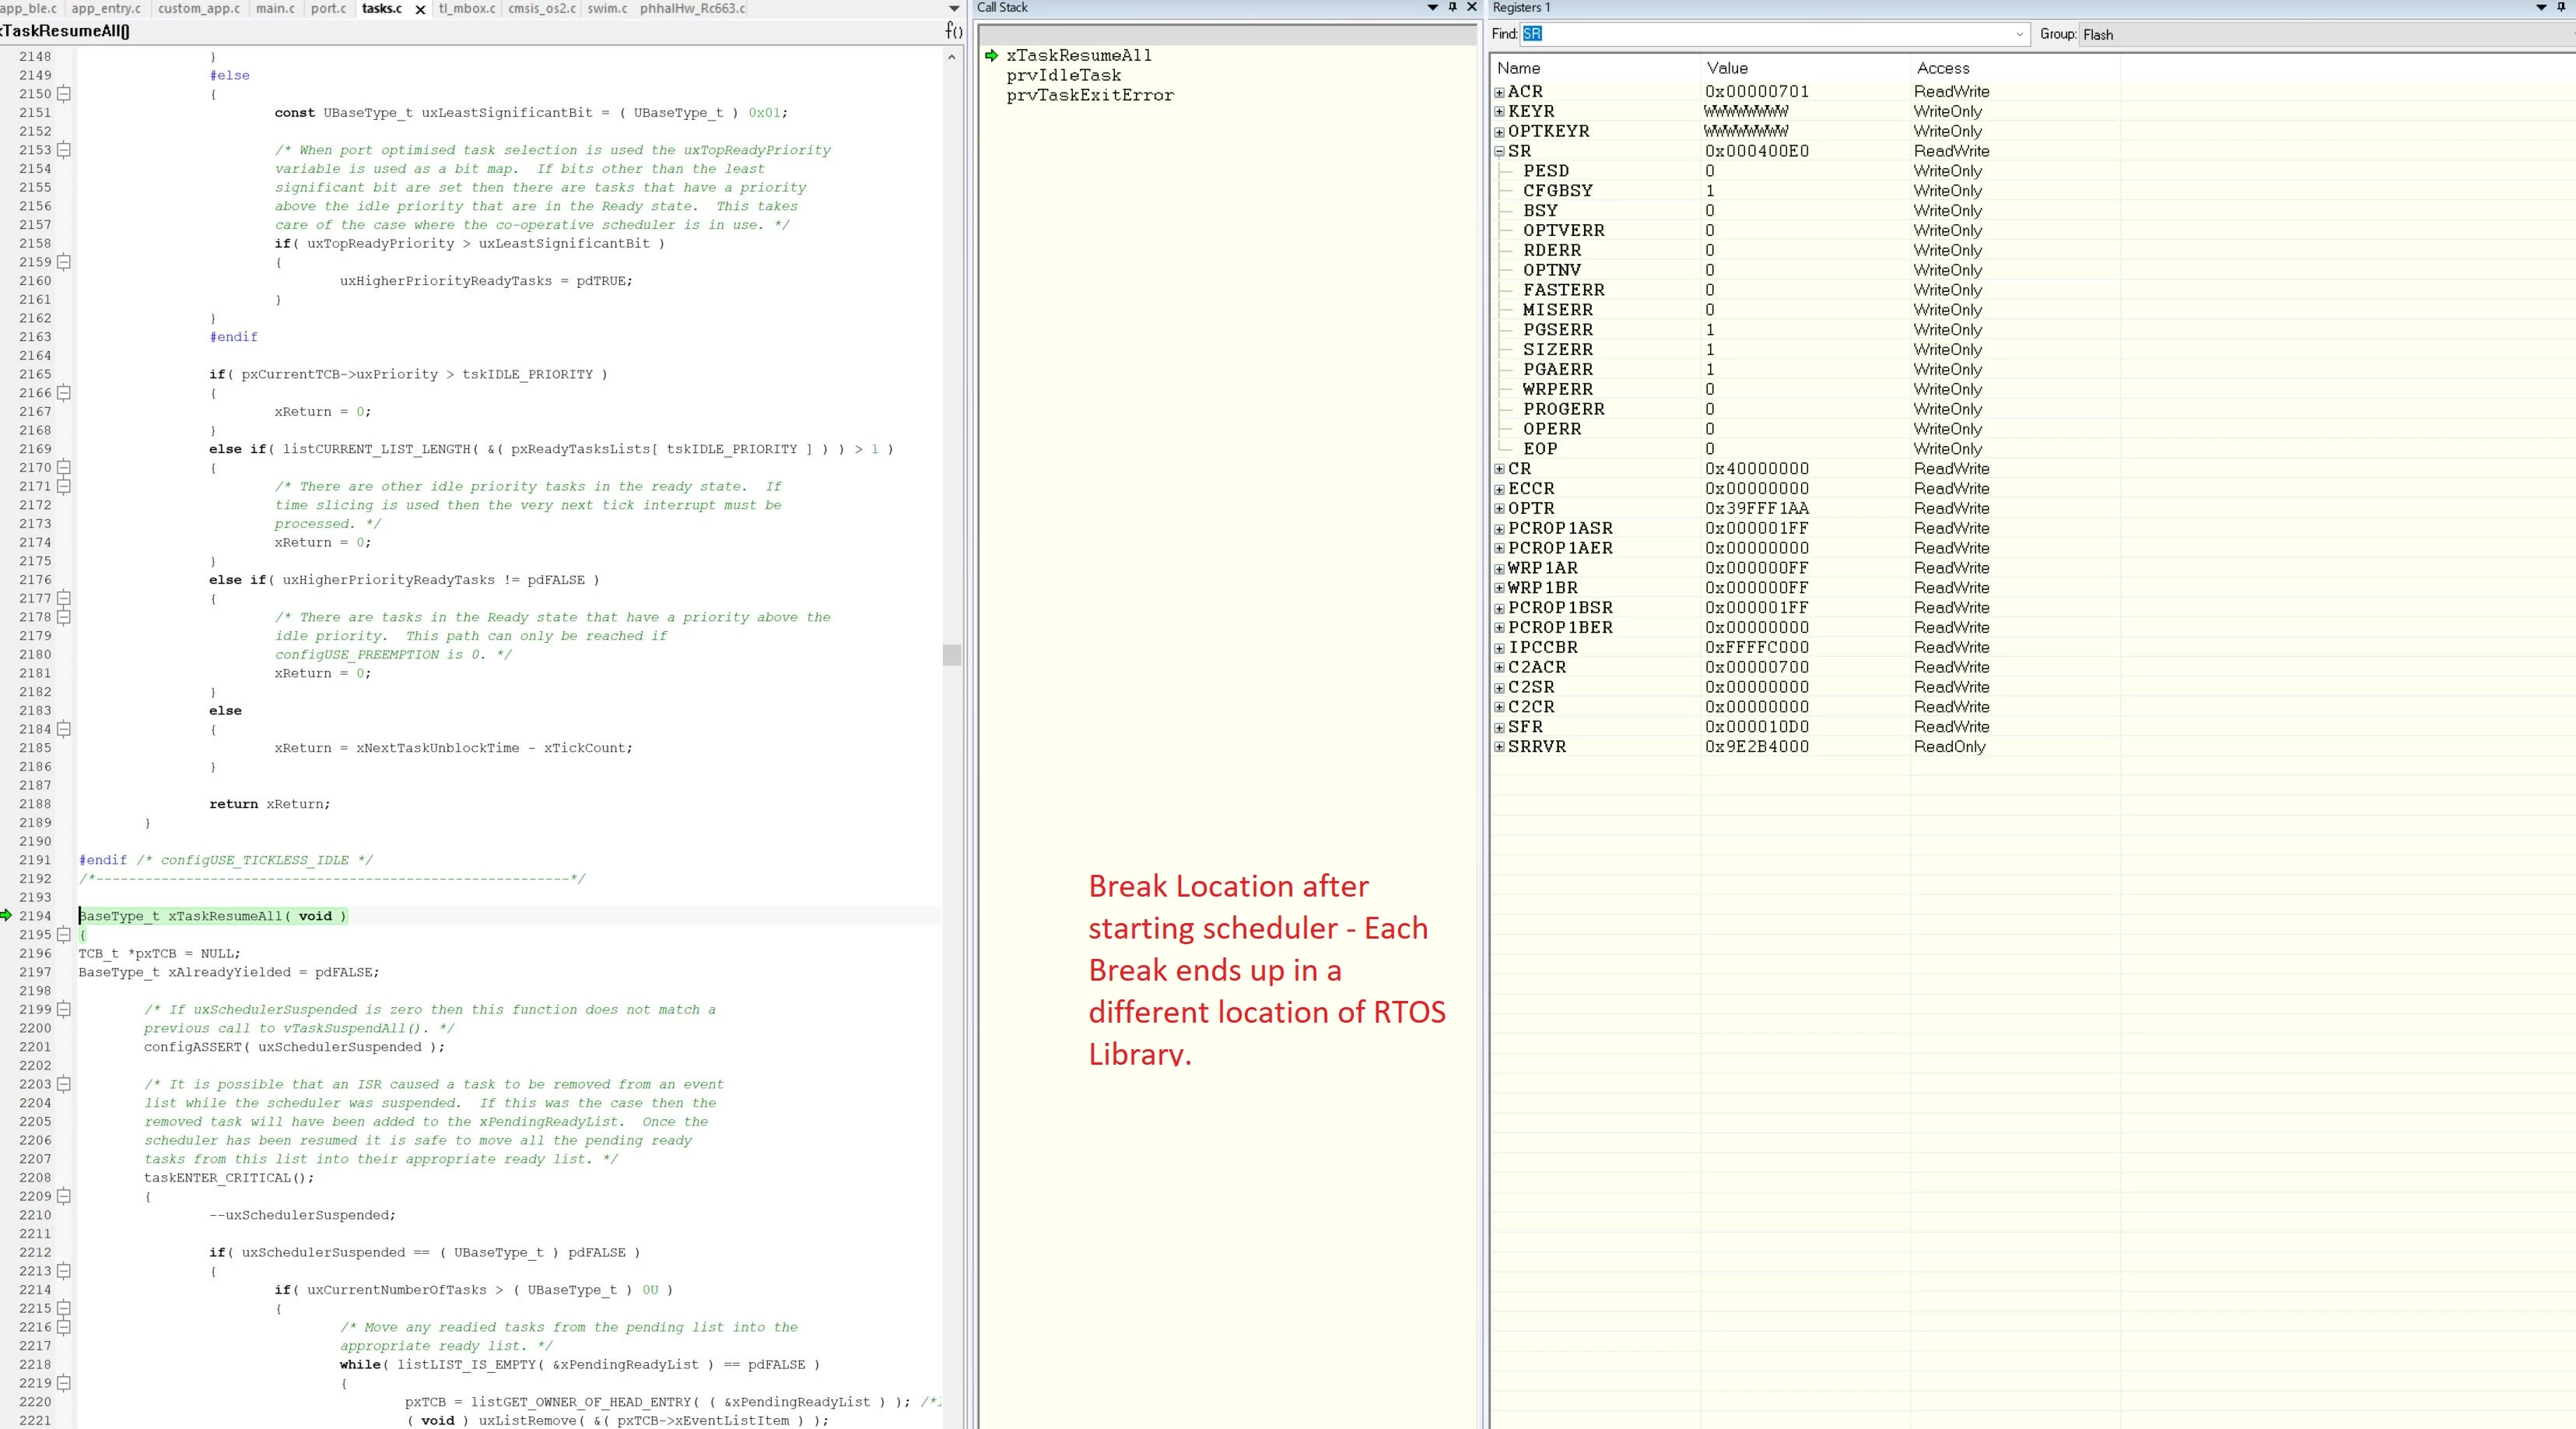Image resolution: width=2576 pixels, height=1429 pixels.
Task: Expand the ACR register
Action: (1499, 92)
